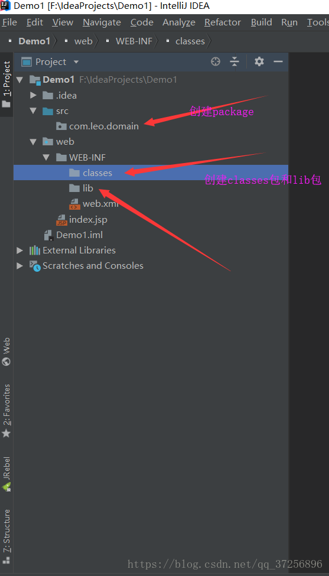
Task: Open the Favorites star tool window
Action: (6, 411)
